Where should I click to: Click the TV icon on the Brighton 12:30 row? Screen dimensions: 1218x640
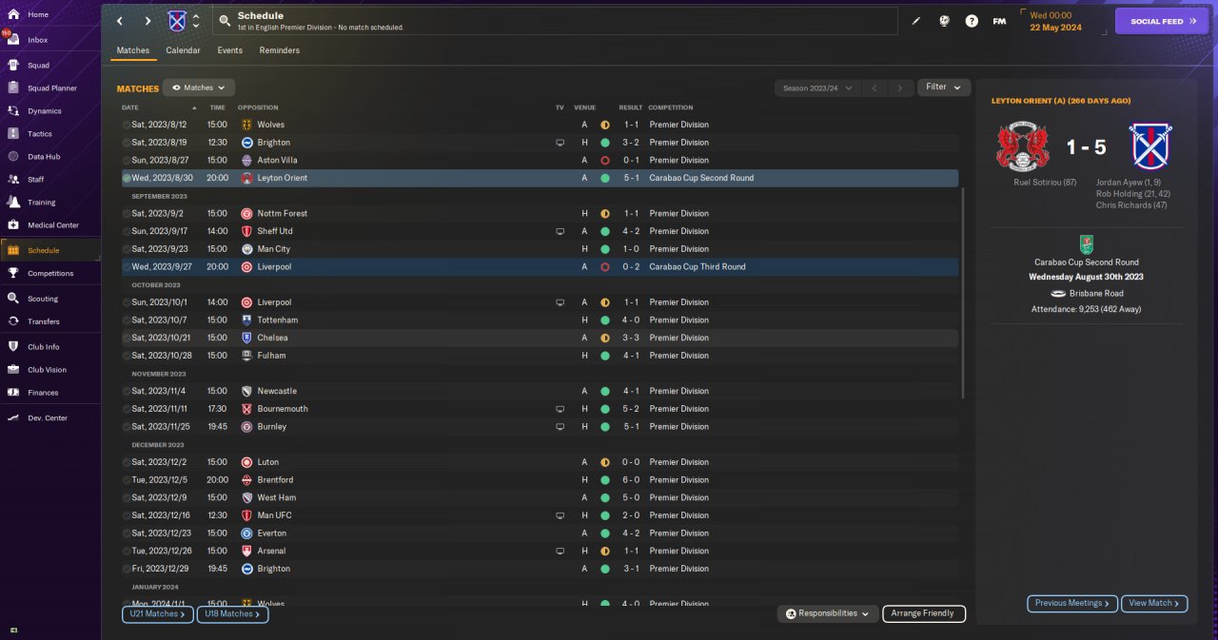tap(560, 143)
